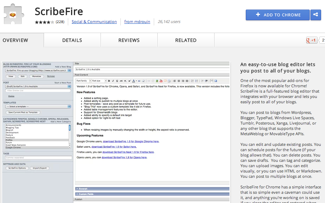Image resolution: width=325 pixels, height=203 pixels.
Task: Select the Firefox category in list
Action: 37,140
